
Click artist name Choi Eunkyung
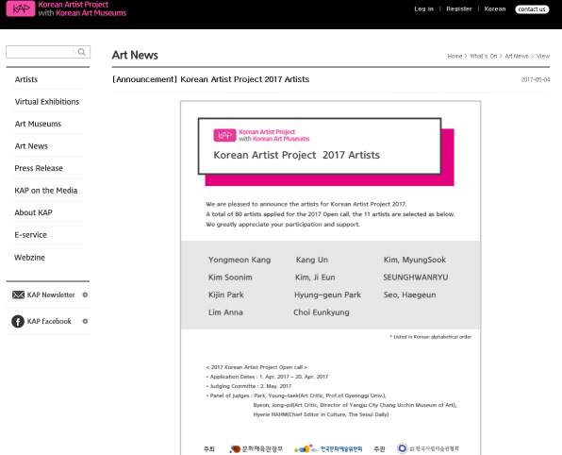tap(322, 312)
